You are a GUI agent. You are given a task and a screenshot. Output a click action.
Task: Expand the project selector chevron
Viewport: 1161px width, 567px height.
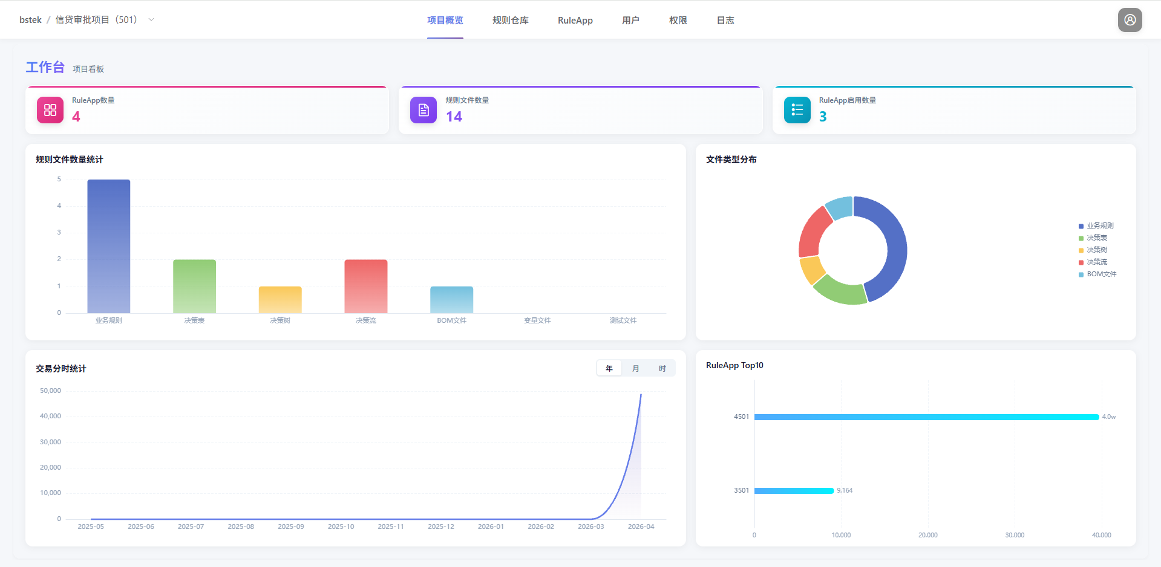click(151, 20)
